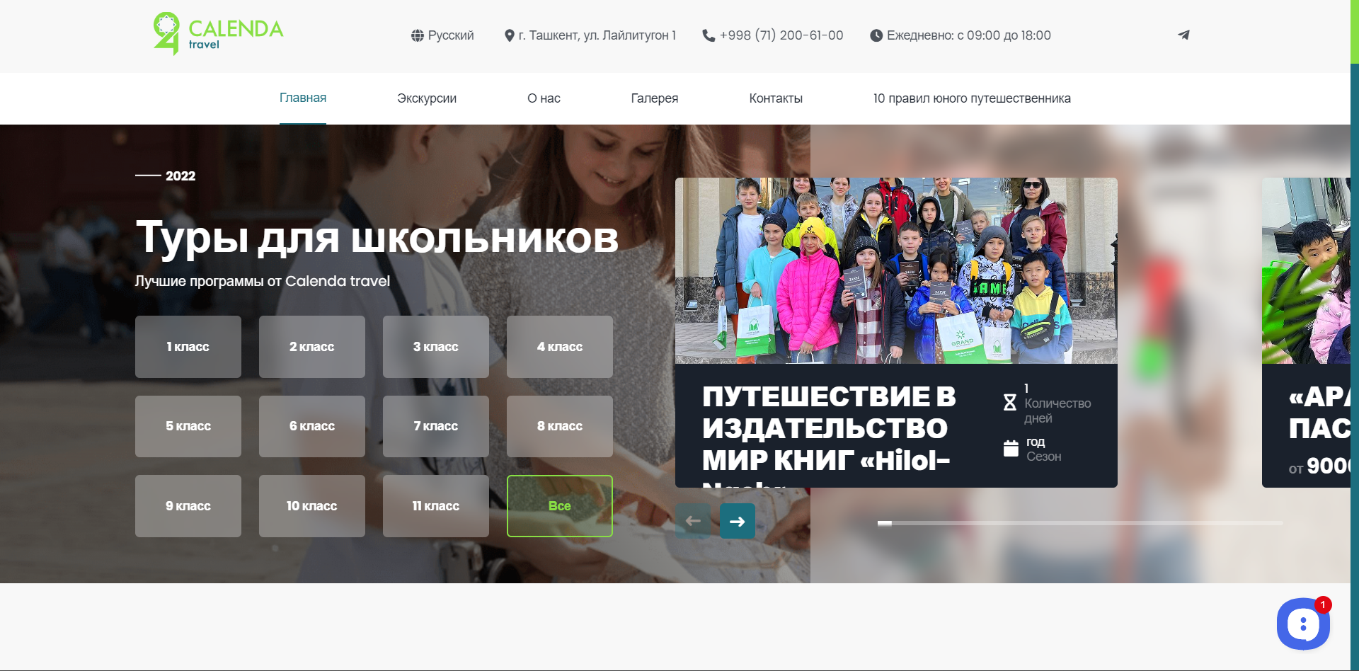The width and height of the screenshot is (1359, 671).
Task: Pick the 4 класс button
Action: (559, 347)
